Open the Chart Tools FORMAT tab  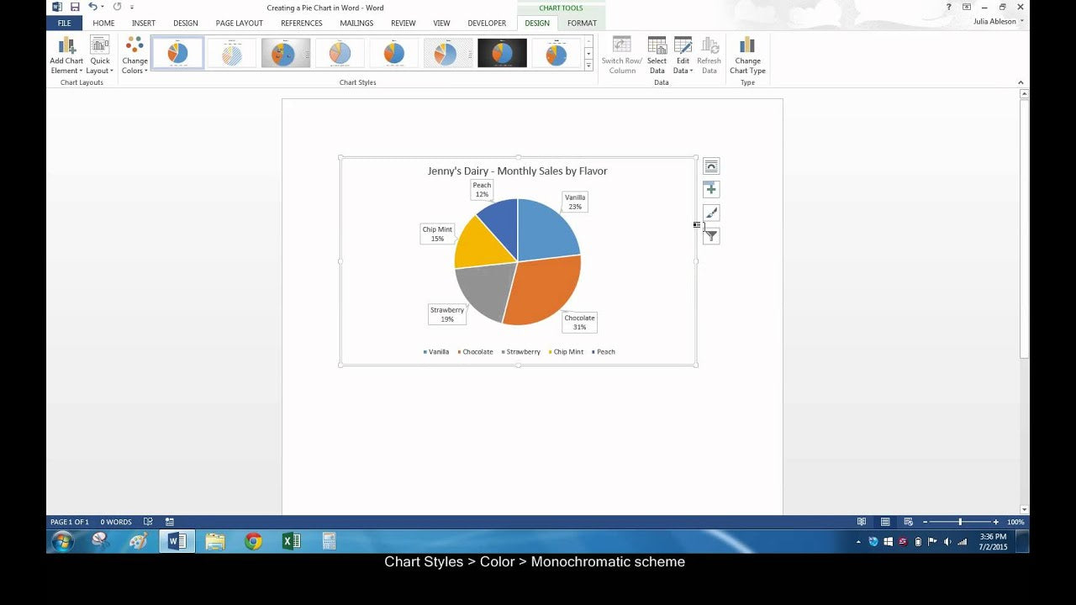[x=582, y=24]
